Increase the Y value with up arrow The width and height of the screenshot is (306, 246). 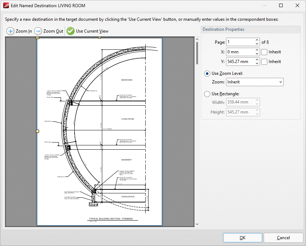click(x=257, y=60)
